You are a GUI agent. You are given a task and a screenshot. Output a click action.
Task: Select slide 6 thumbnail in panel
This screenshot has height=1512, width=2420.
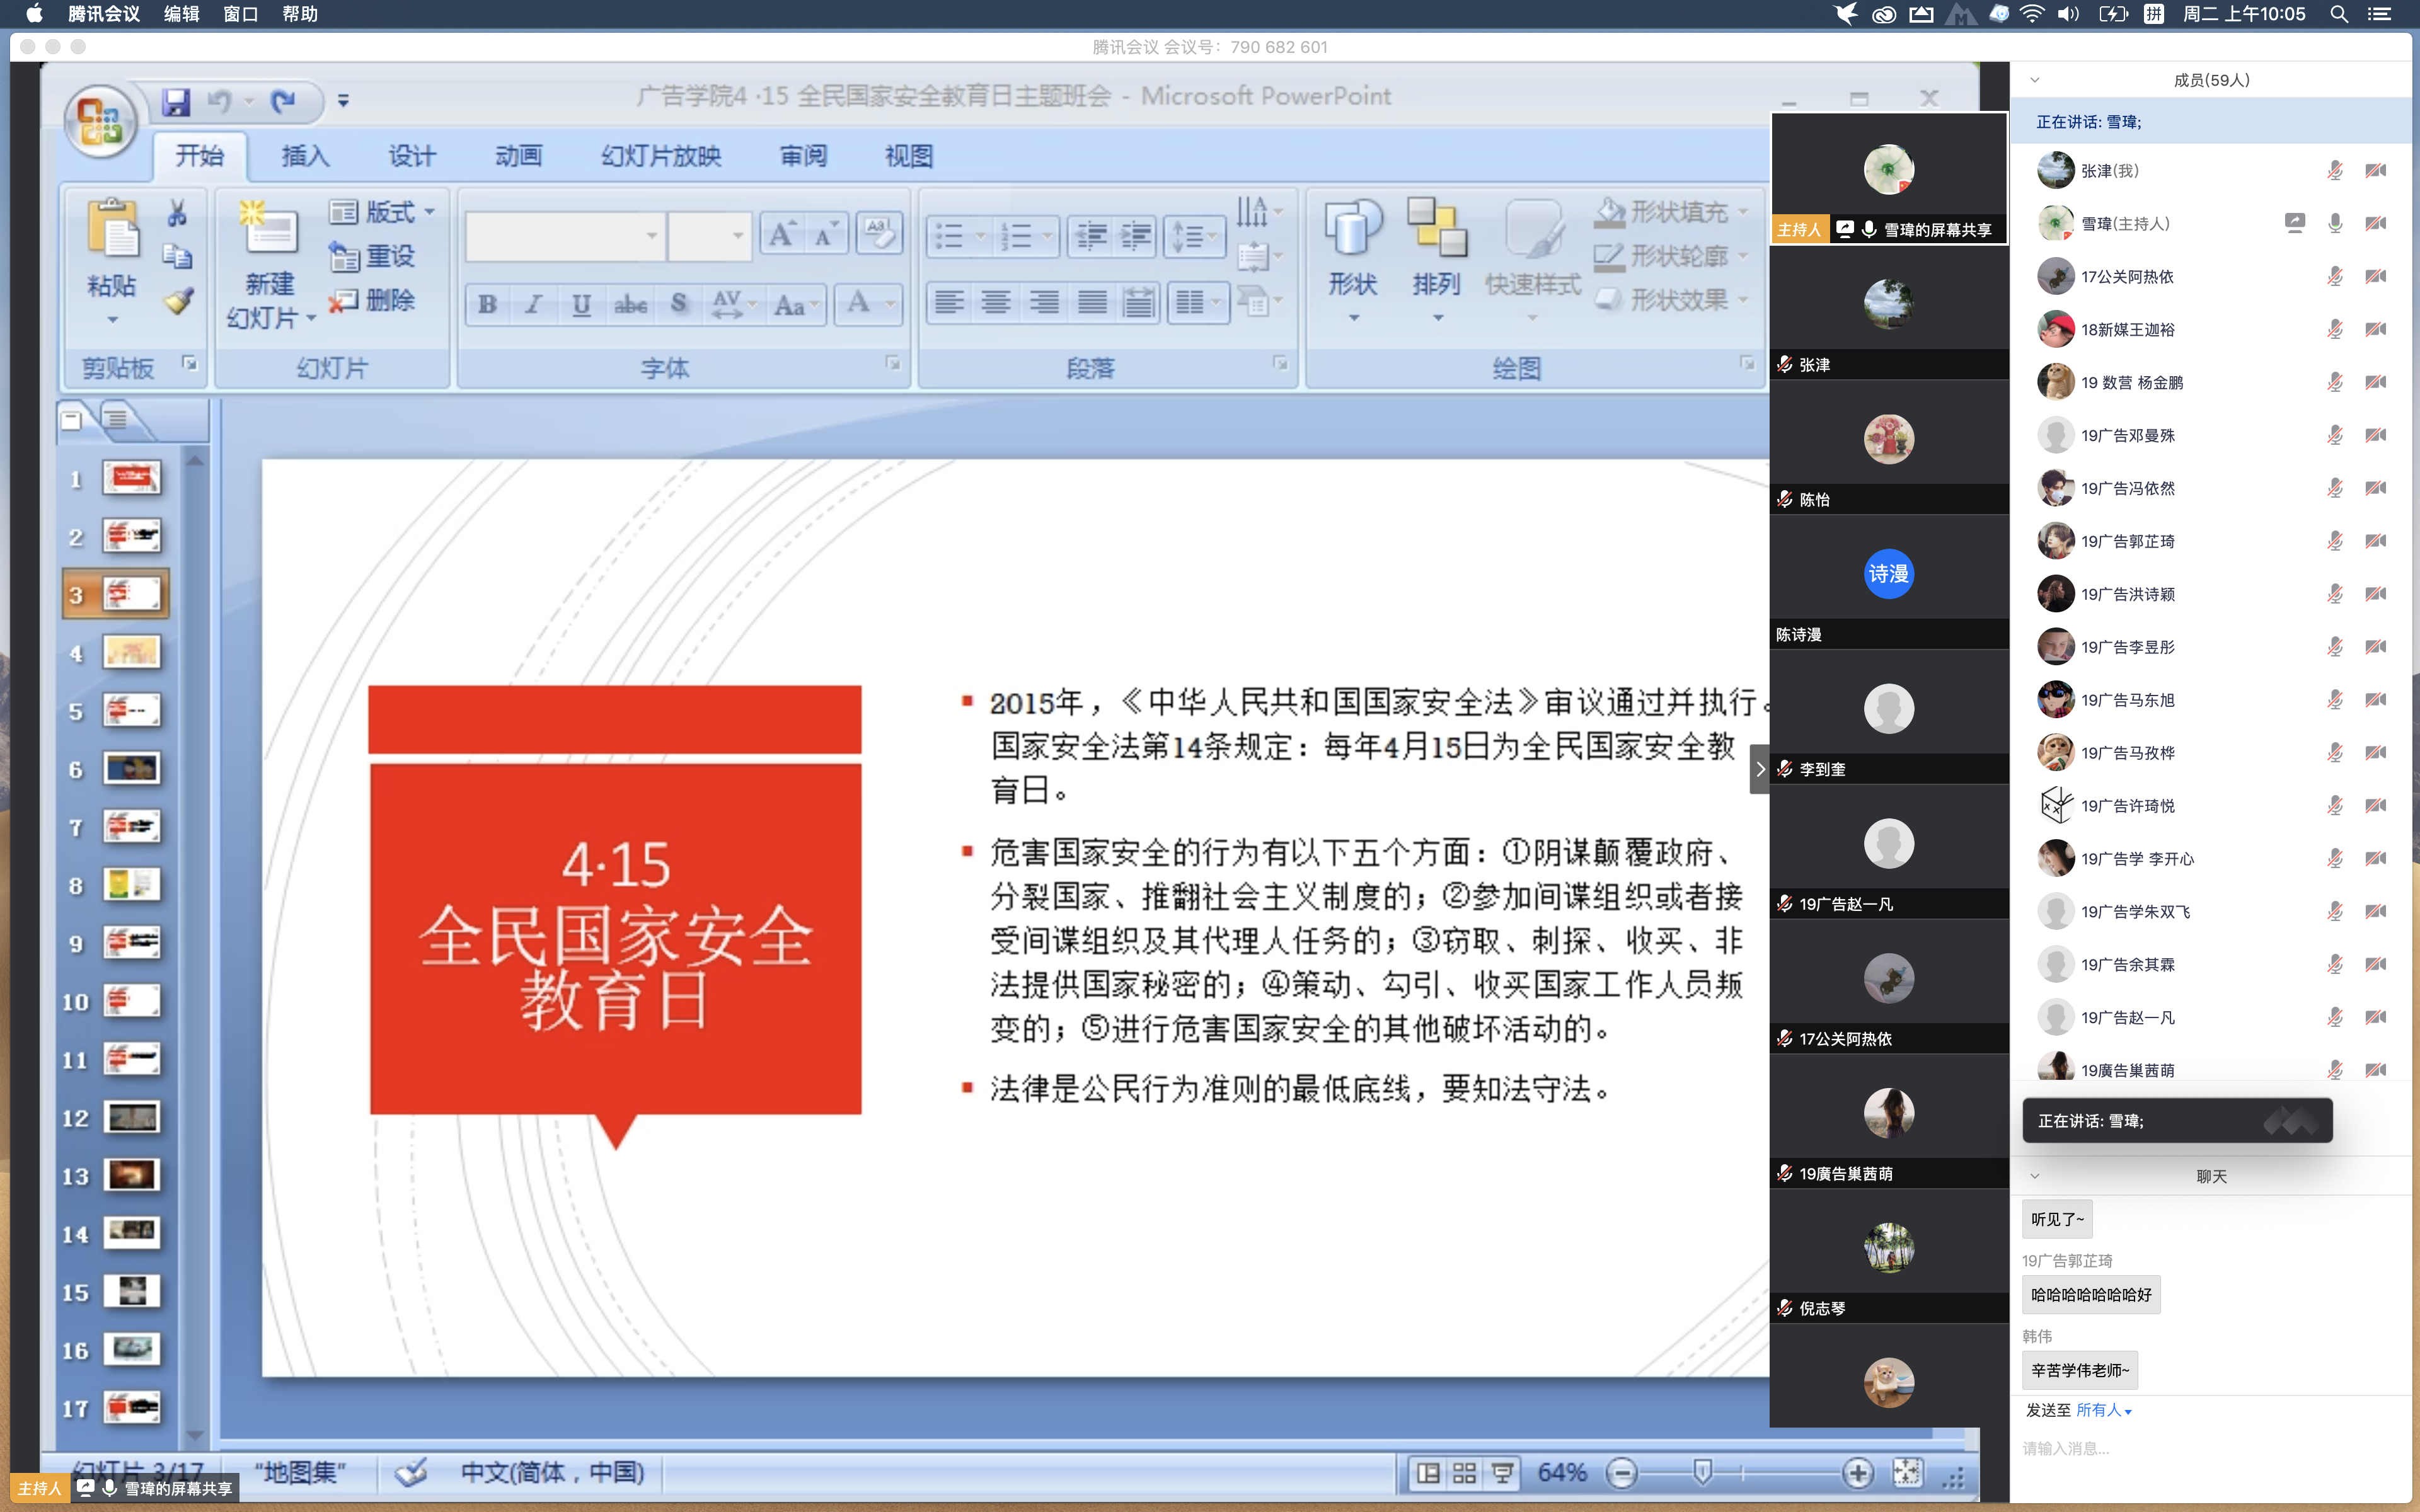tap(131, 769)
